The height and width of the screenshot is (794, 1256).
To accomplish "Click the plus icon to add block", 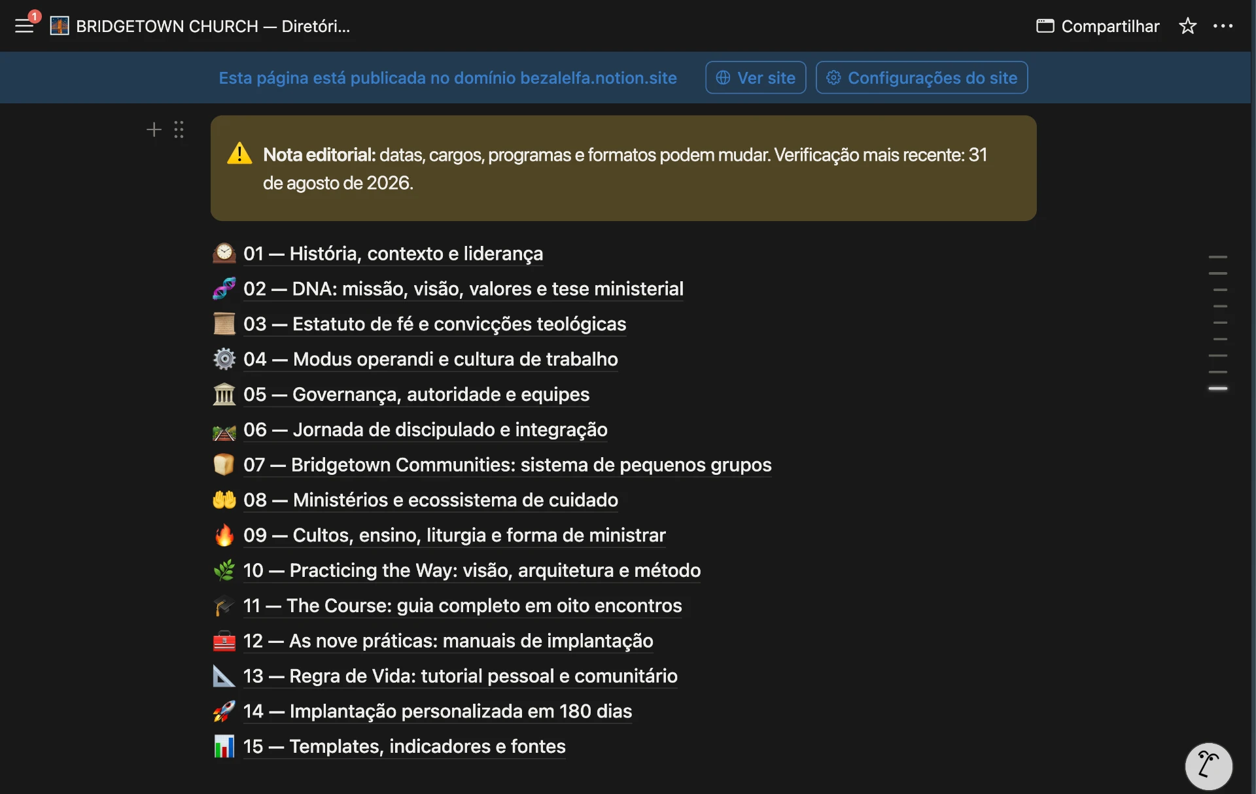I will click(154, 129).
